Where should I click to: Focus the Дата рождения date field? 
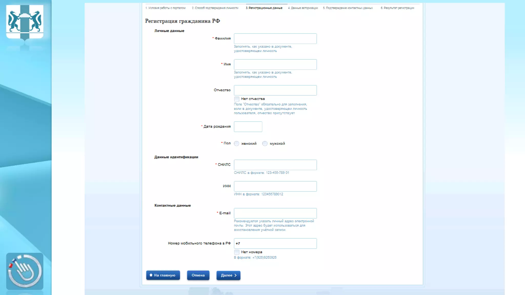[248, 127]
